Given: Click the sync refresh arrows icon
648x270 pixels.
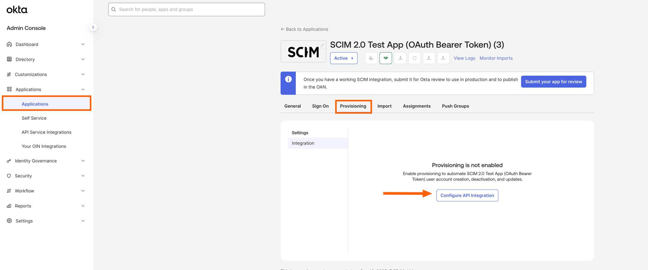Looking at the screenshot, I should coord(414,58).
